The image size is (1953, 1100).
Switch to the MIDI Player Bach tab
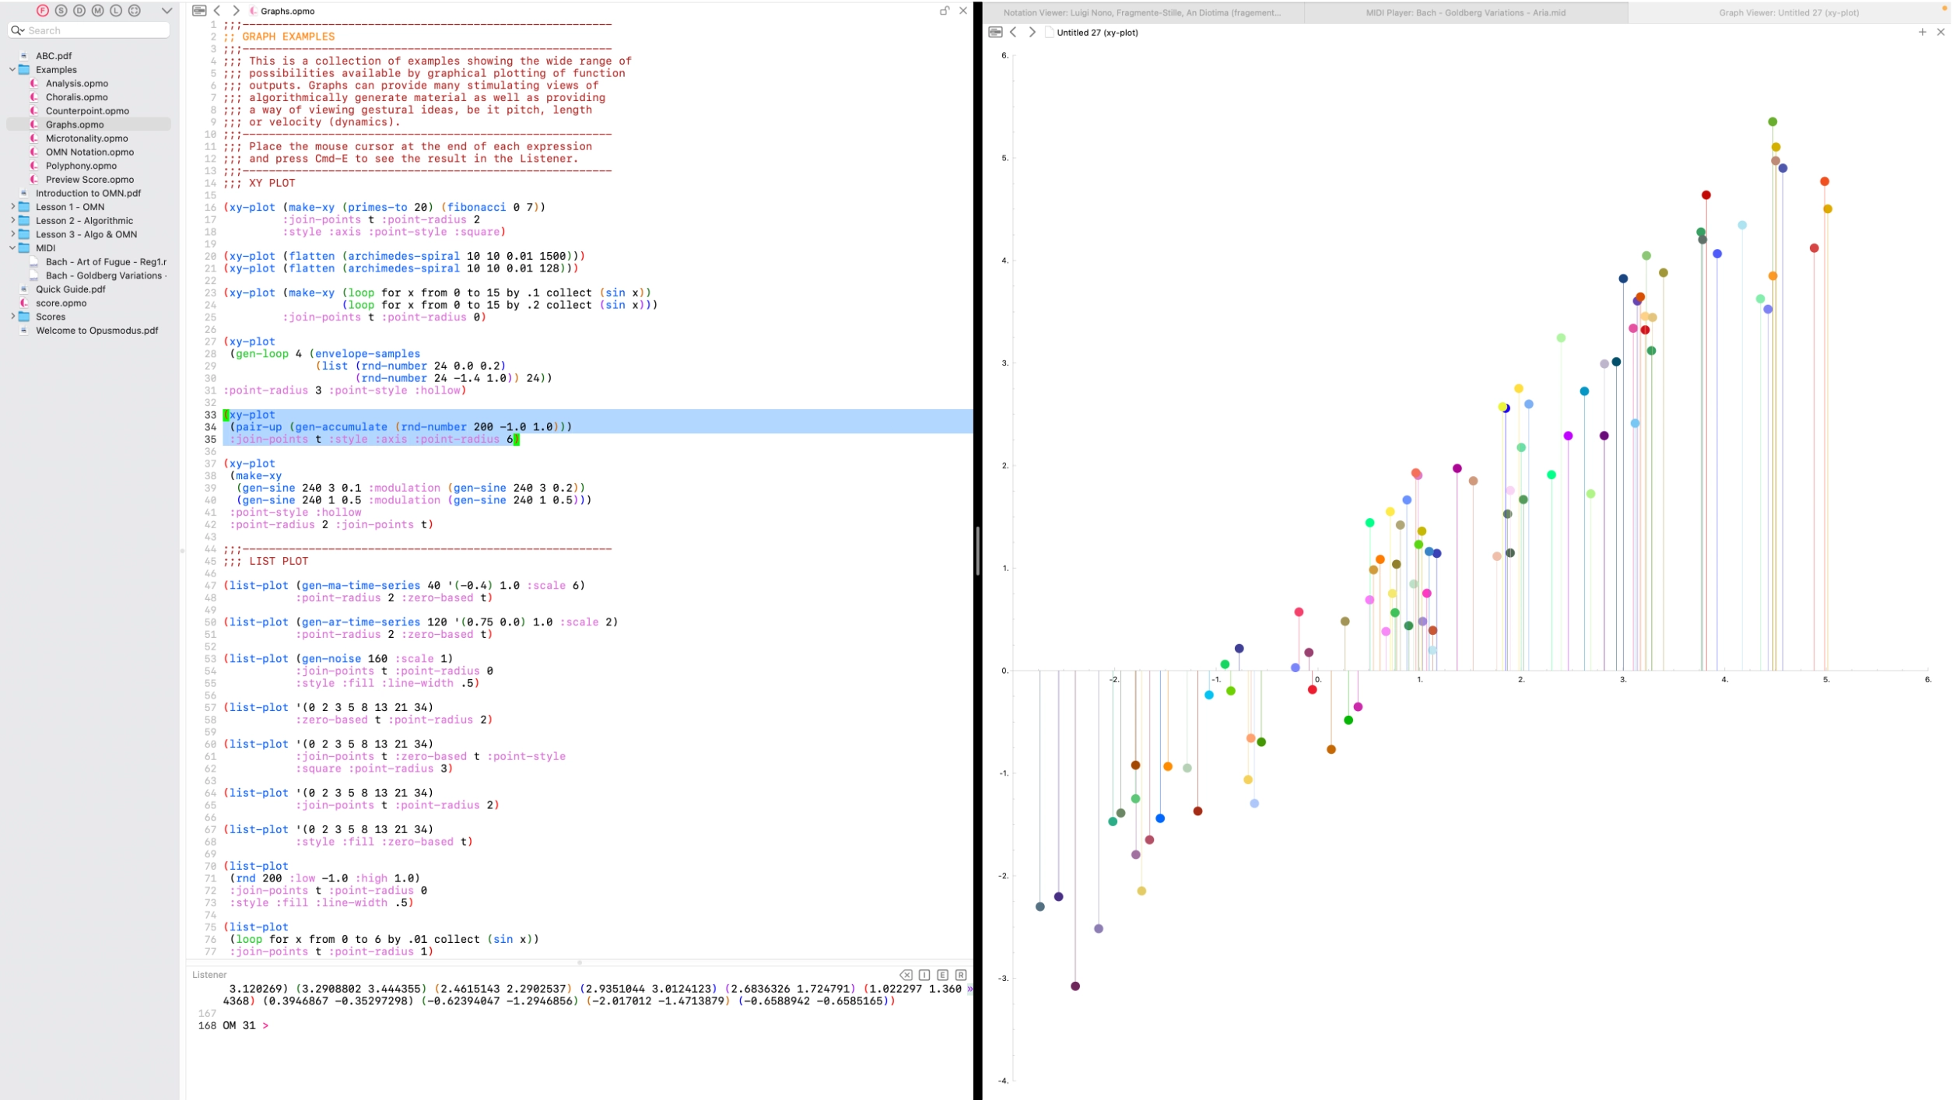(x=1465, y=12)
